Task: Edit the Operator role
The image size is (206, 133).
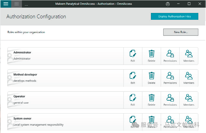Action: coord(133,100)
